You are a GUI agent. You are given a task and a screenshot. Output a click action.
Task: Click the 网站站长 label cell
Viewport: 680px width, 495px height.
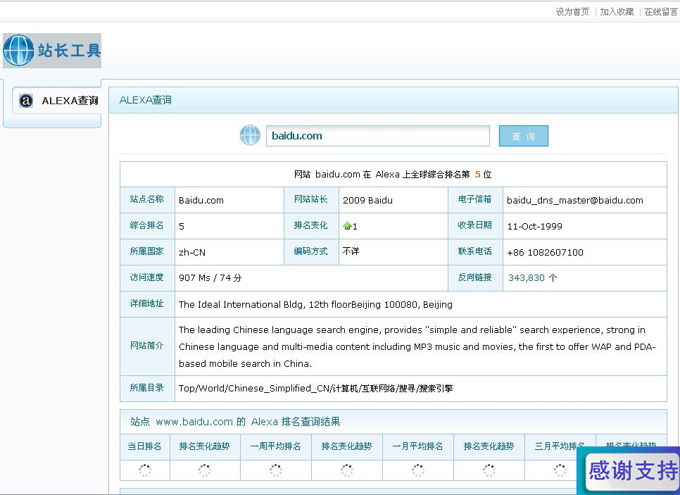(311, 199)
